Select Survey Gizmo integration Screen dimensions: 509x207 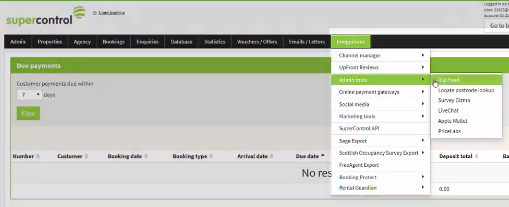[x=466, y=101]
